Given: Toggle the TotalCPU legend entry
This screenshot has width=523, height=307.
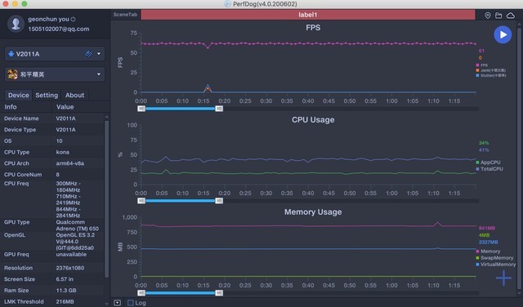Looking at the screenshot, I should [489, 169].
